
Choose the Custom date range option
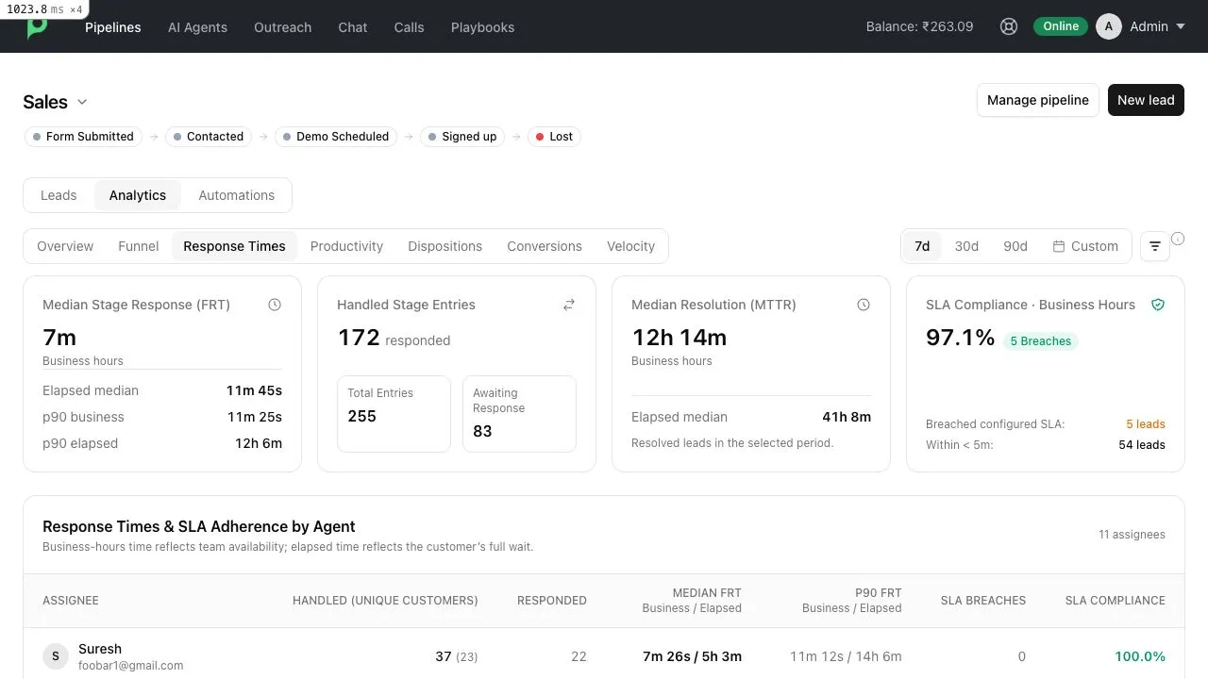(1085, 246)
